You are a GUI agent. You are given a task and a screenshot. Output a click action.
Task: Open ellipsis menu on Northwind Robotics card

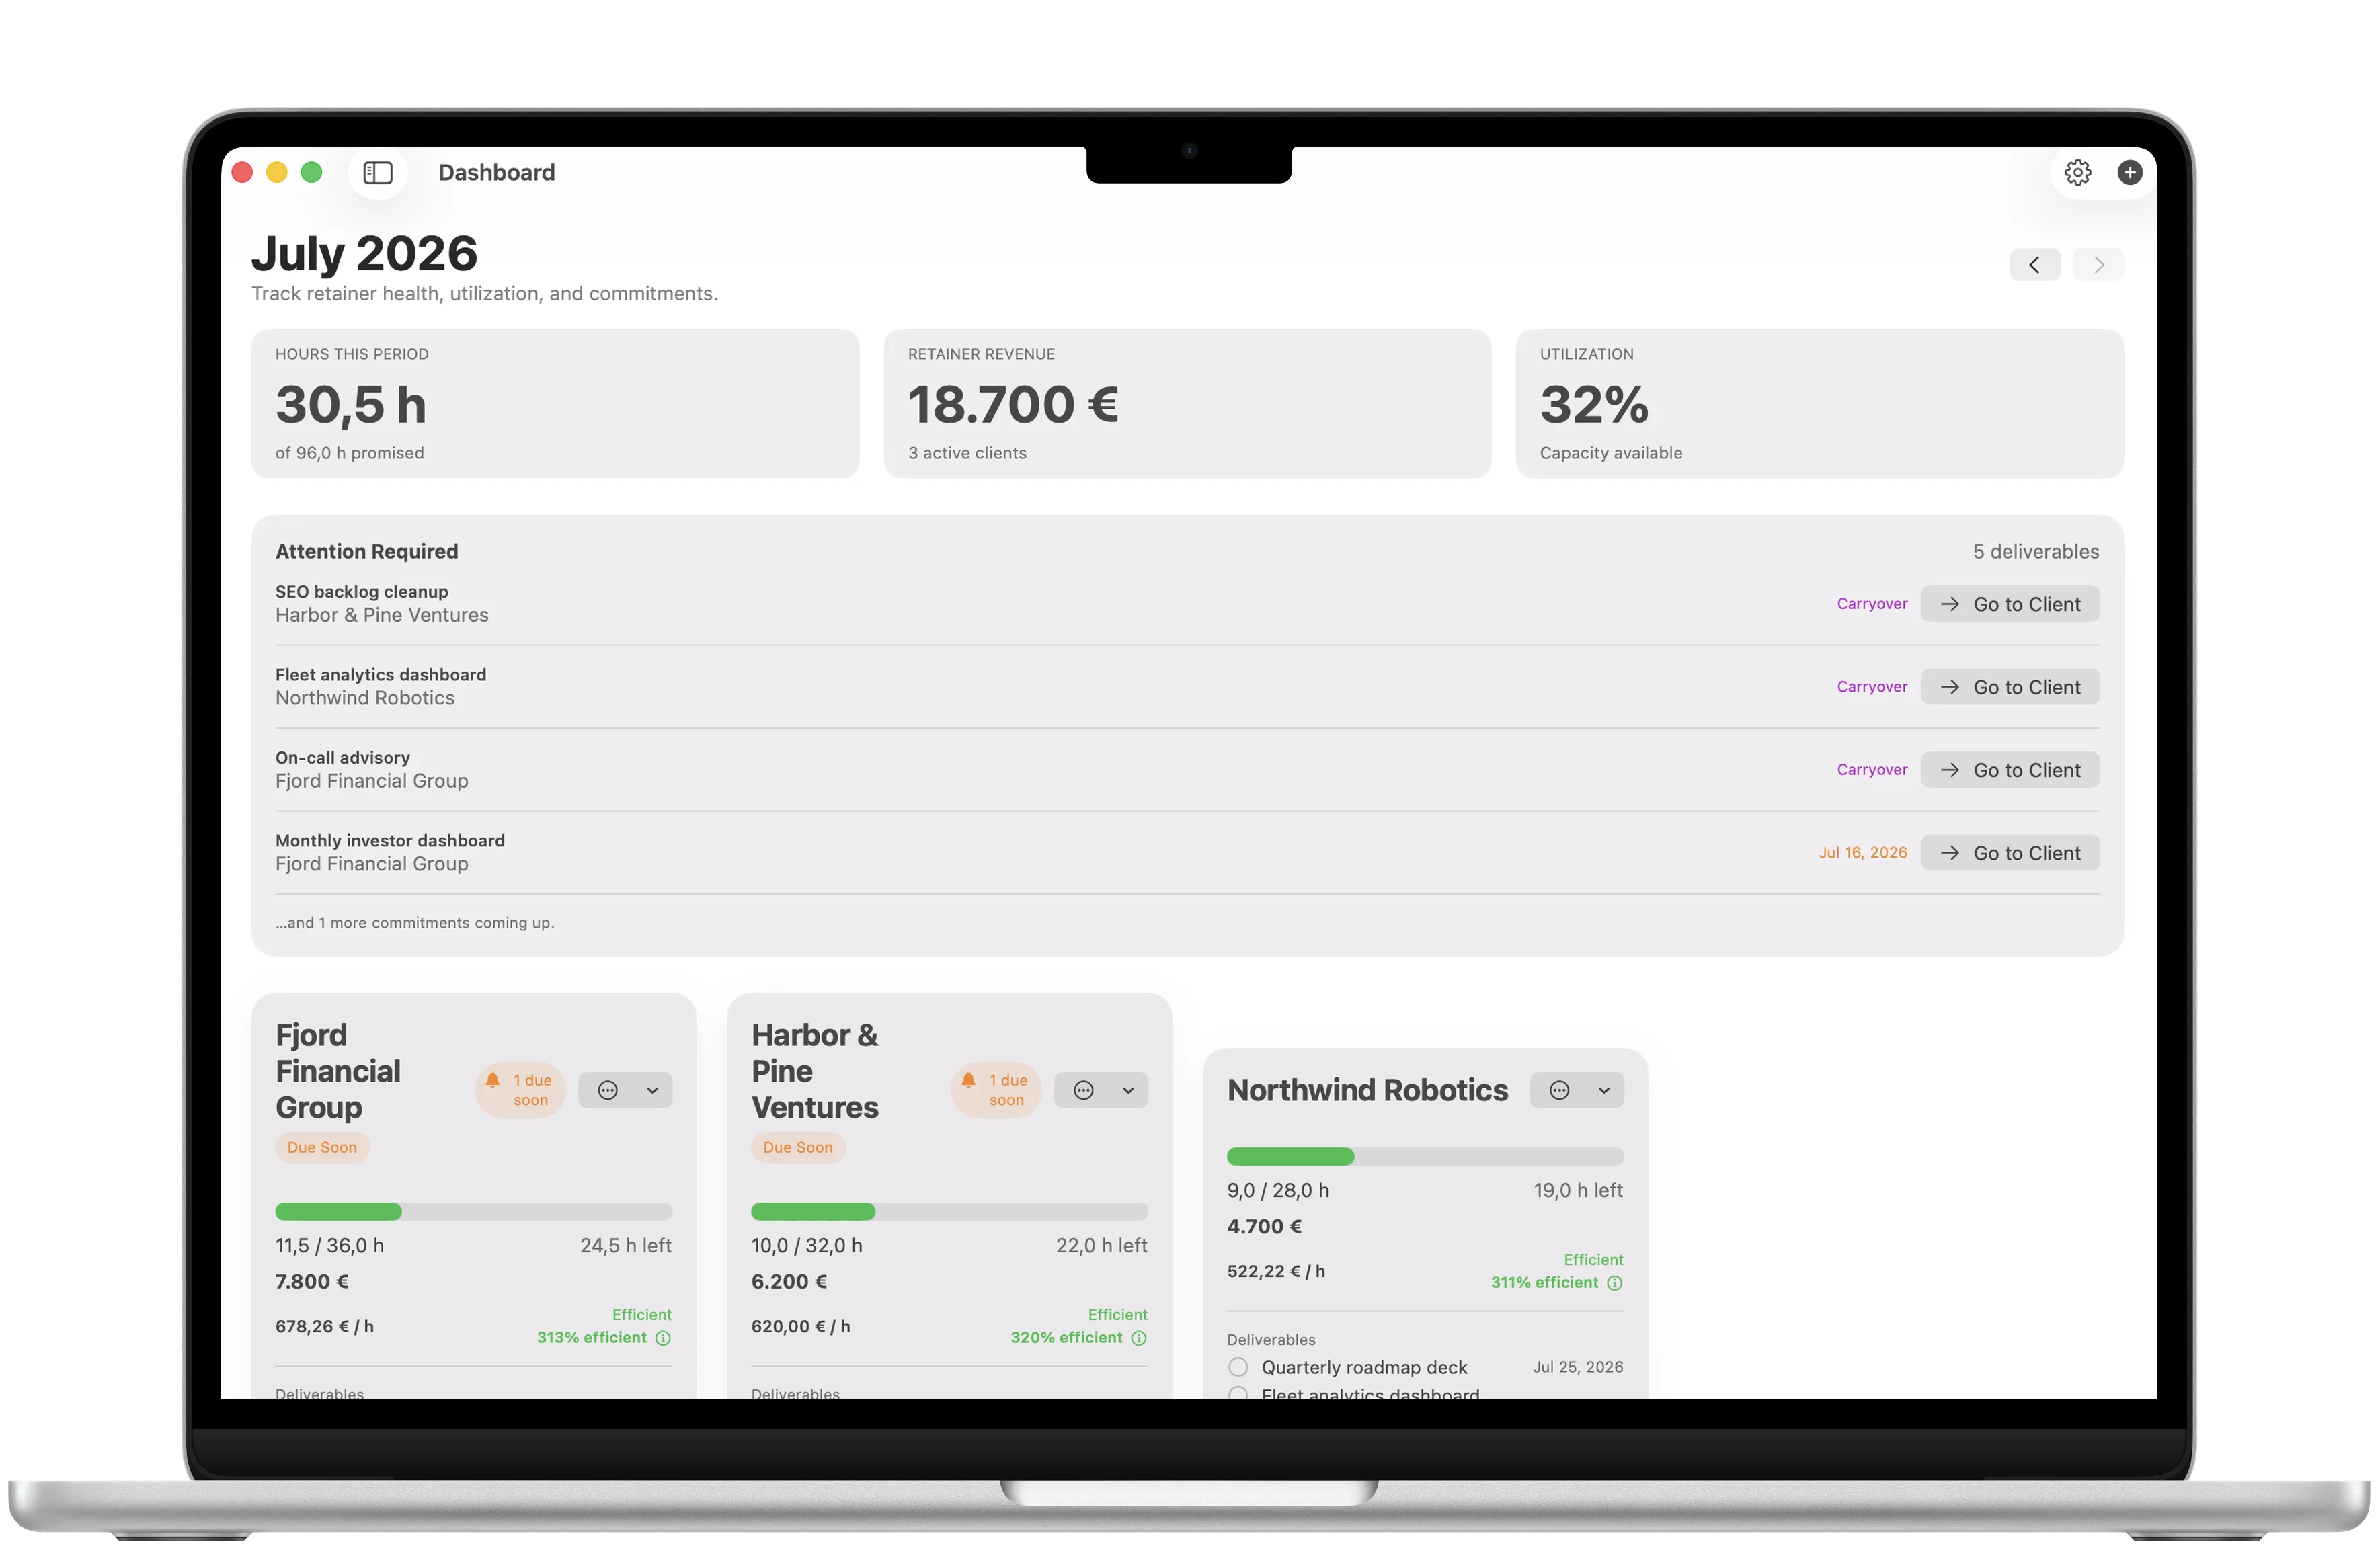pos(1559,1090)
